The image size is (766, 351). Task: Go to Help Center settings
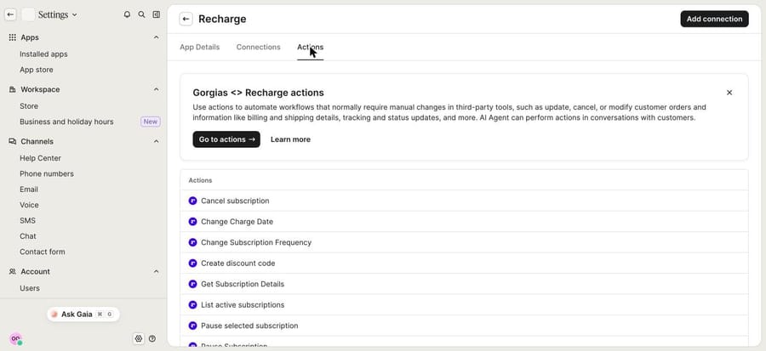[41, 158]
